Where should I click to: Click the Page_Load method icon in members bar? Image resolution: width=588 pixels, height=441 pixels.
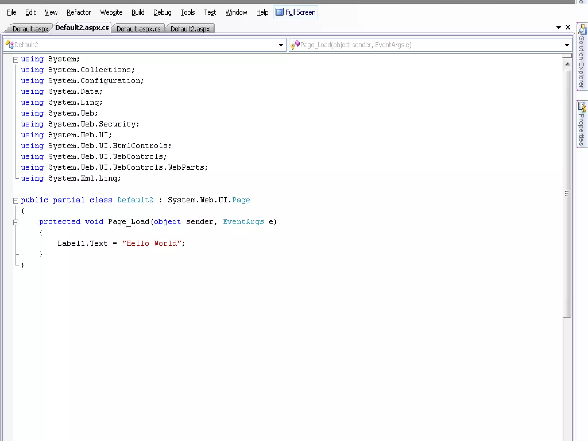pos(295,45)
